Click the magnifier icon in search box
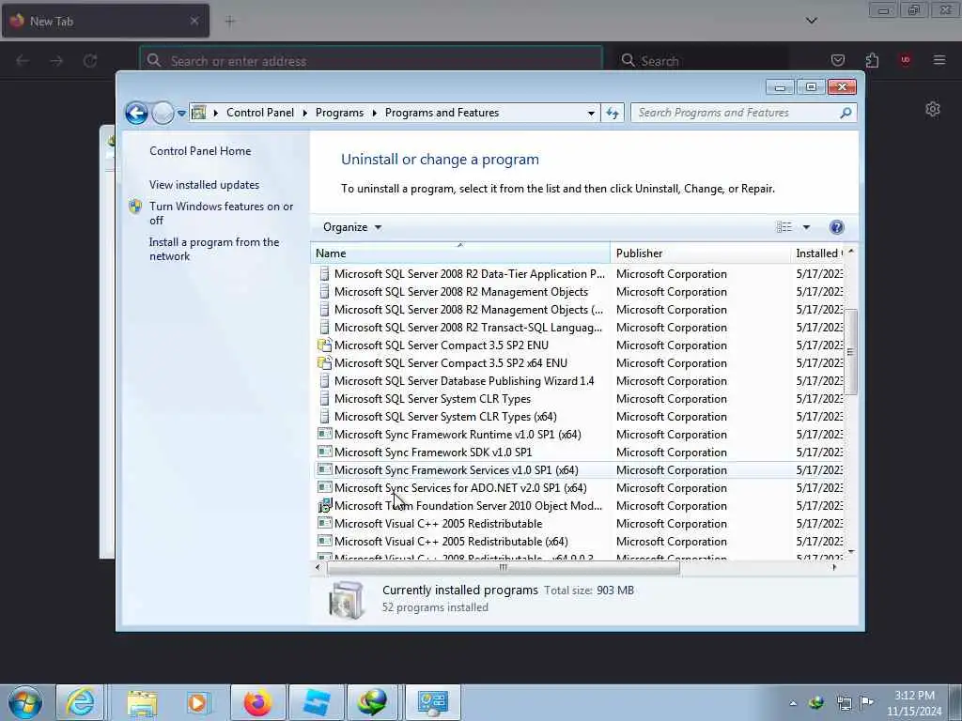The image size is (962, 721). 846,113
